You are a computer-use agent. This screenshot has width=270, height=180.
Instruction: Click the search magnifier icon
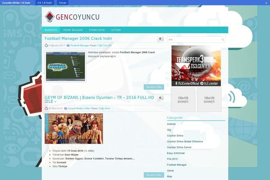tap(223, 40)
